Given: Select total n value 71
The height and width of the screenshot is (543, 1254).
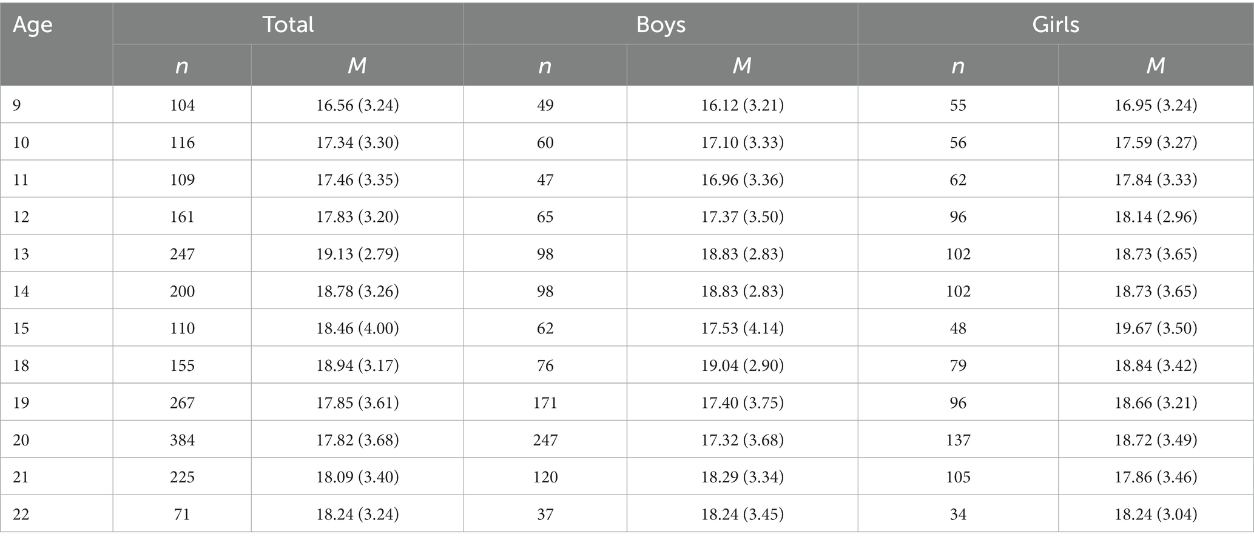Looking at the screenshot, I should pyautogui.click(x=182, y=515).
